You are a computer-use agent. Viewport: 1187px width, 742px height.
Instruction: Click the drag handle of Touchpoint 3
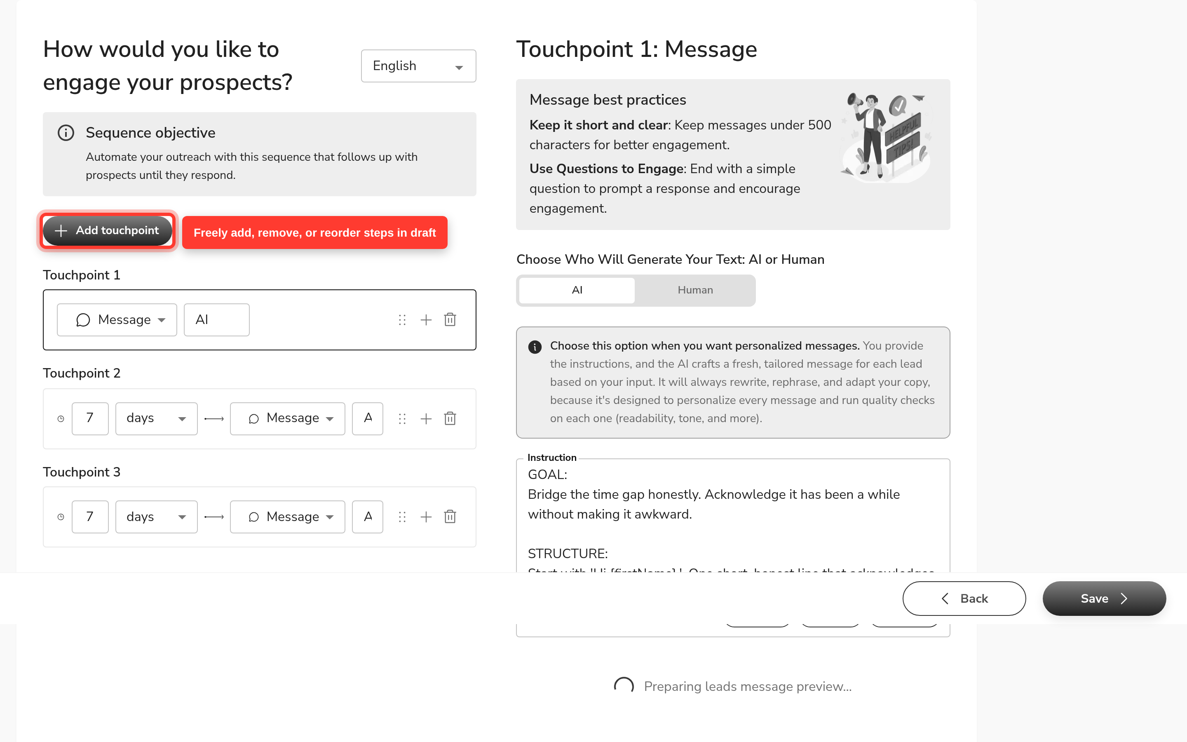(402, 517)
